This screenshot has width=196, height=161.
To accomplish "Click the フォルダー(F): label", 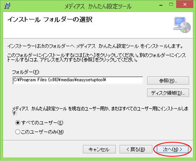I will (26, 72).
